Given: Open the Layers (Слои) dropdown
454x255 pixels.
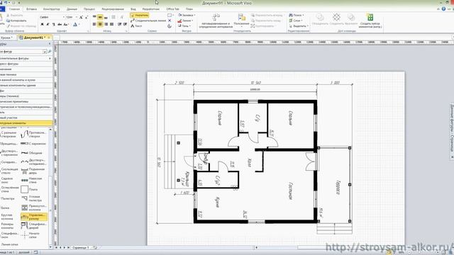Looking at the screenshot, I should click(x=296, y=21).
